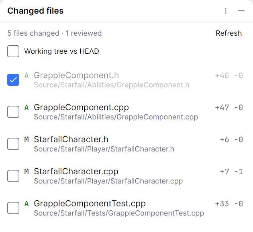
Task: Click path Source/Starfall/Player/StarfallCharacter.h
Action: click(x=104, y=149)
